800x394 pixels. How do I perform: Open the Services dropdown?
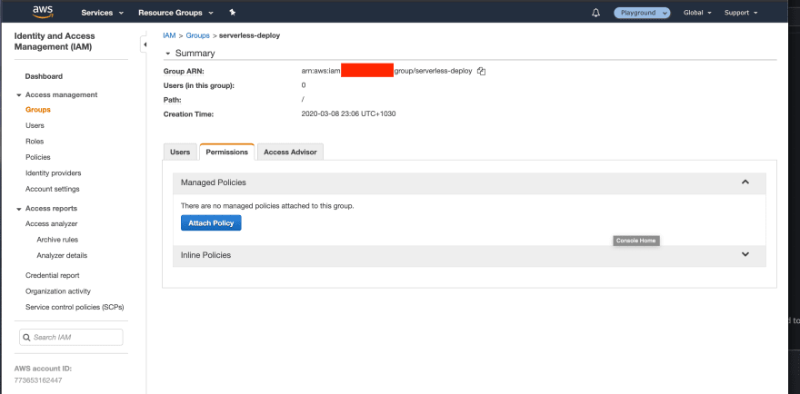tap(102, 13)
